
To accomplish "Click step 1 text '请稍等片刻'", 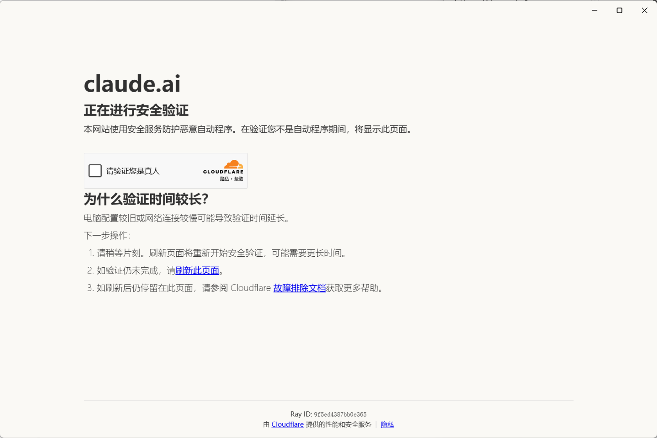I will [x=118, y=253].
